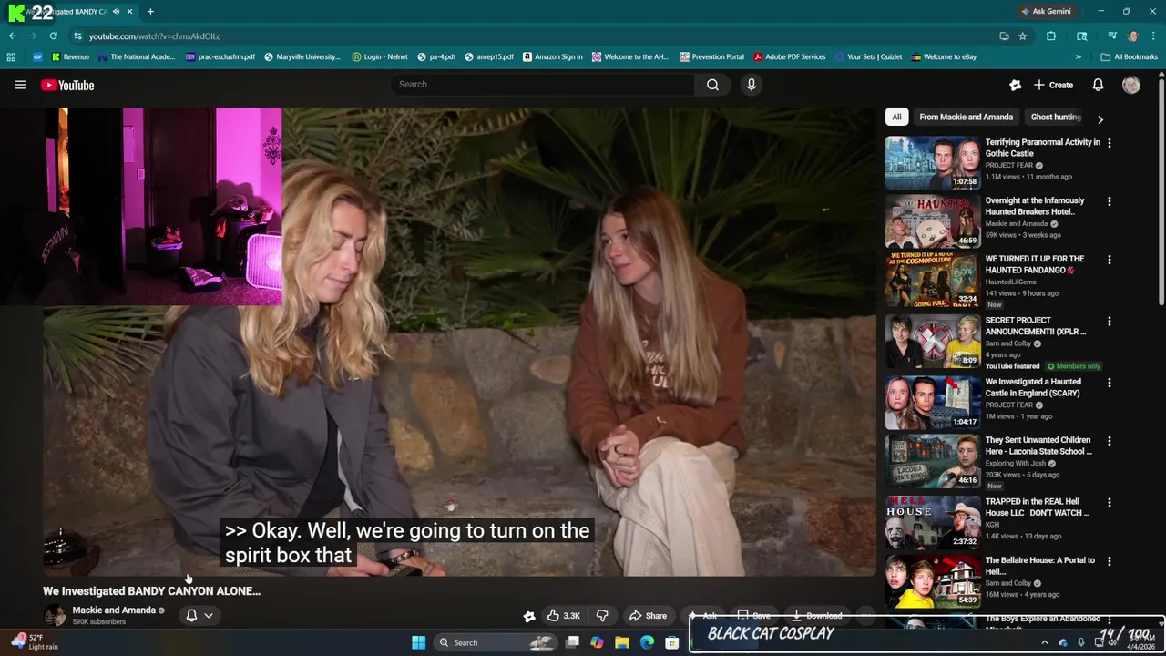Open Microsoft Edge from taskbar
The height and width of the screenshot is (656, 1166).
(647, 642)
